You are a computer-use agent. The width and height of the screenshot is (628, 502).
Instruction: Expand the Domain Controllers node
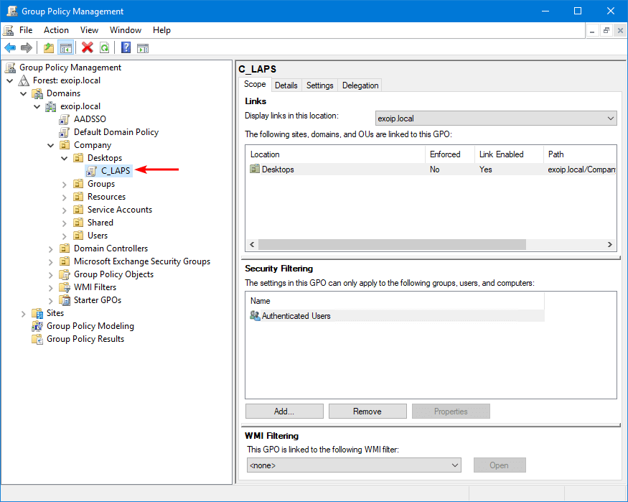coord(50,249)
